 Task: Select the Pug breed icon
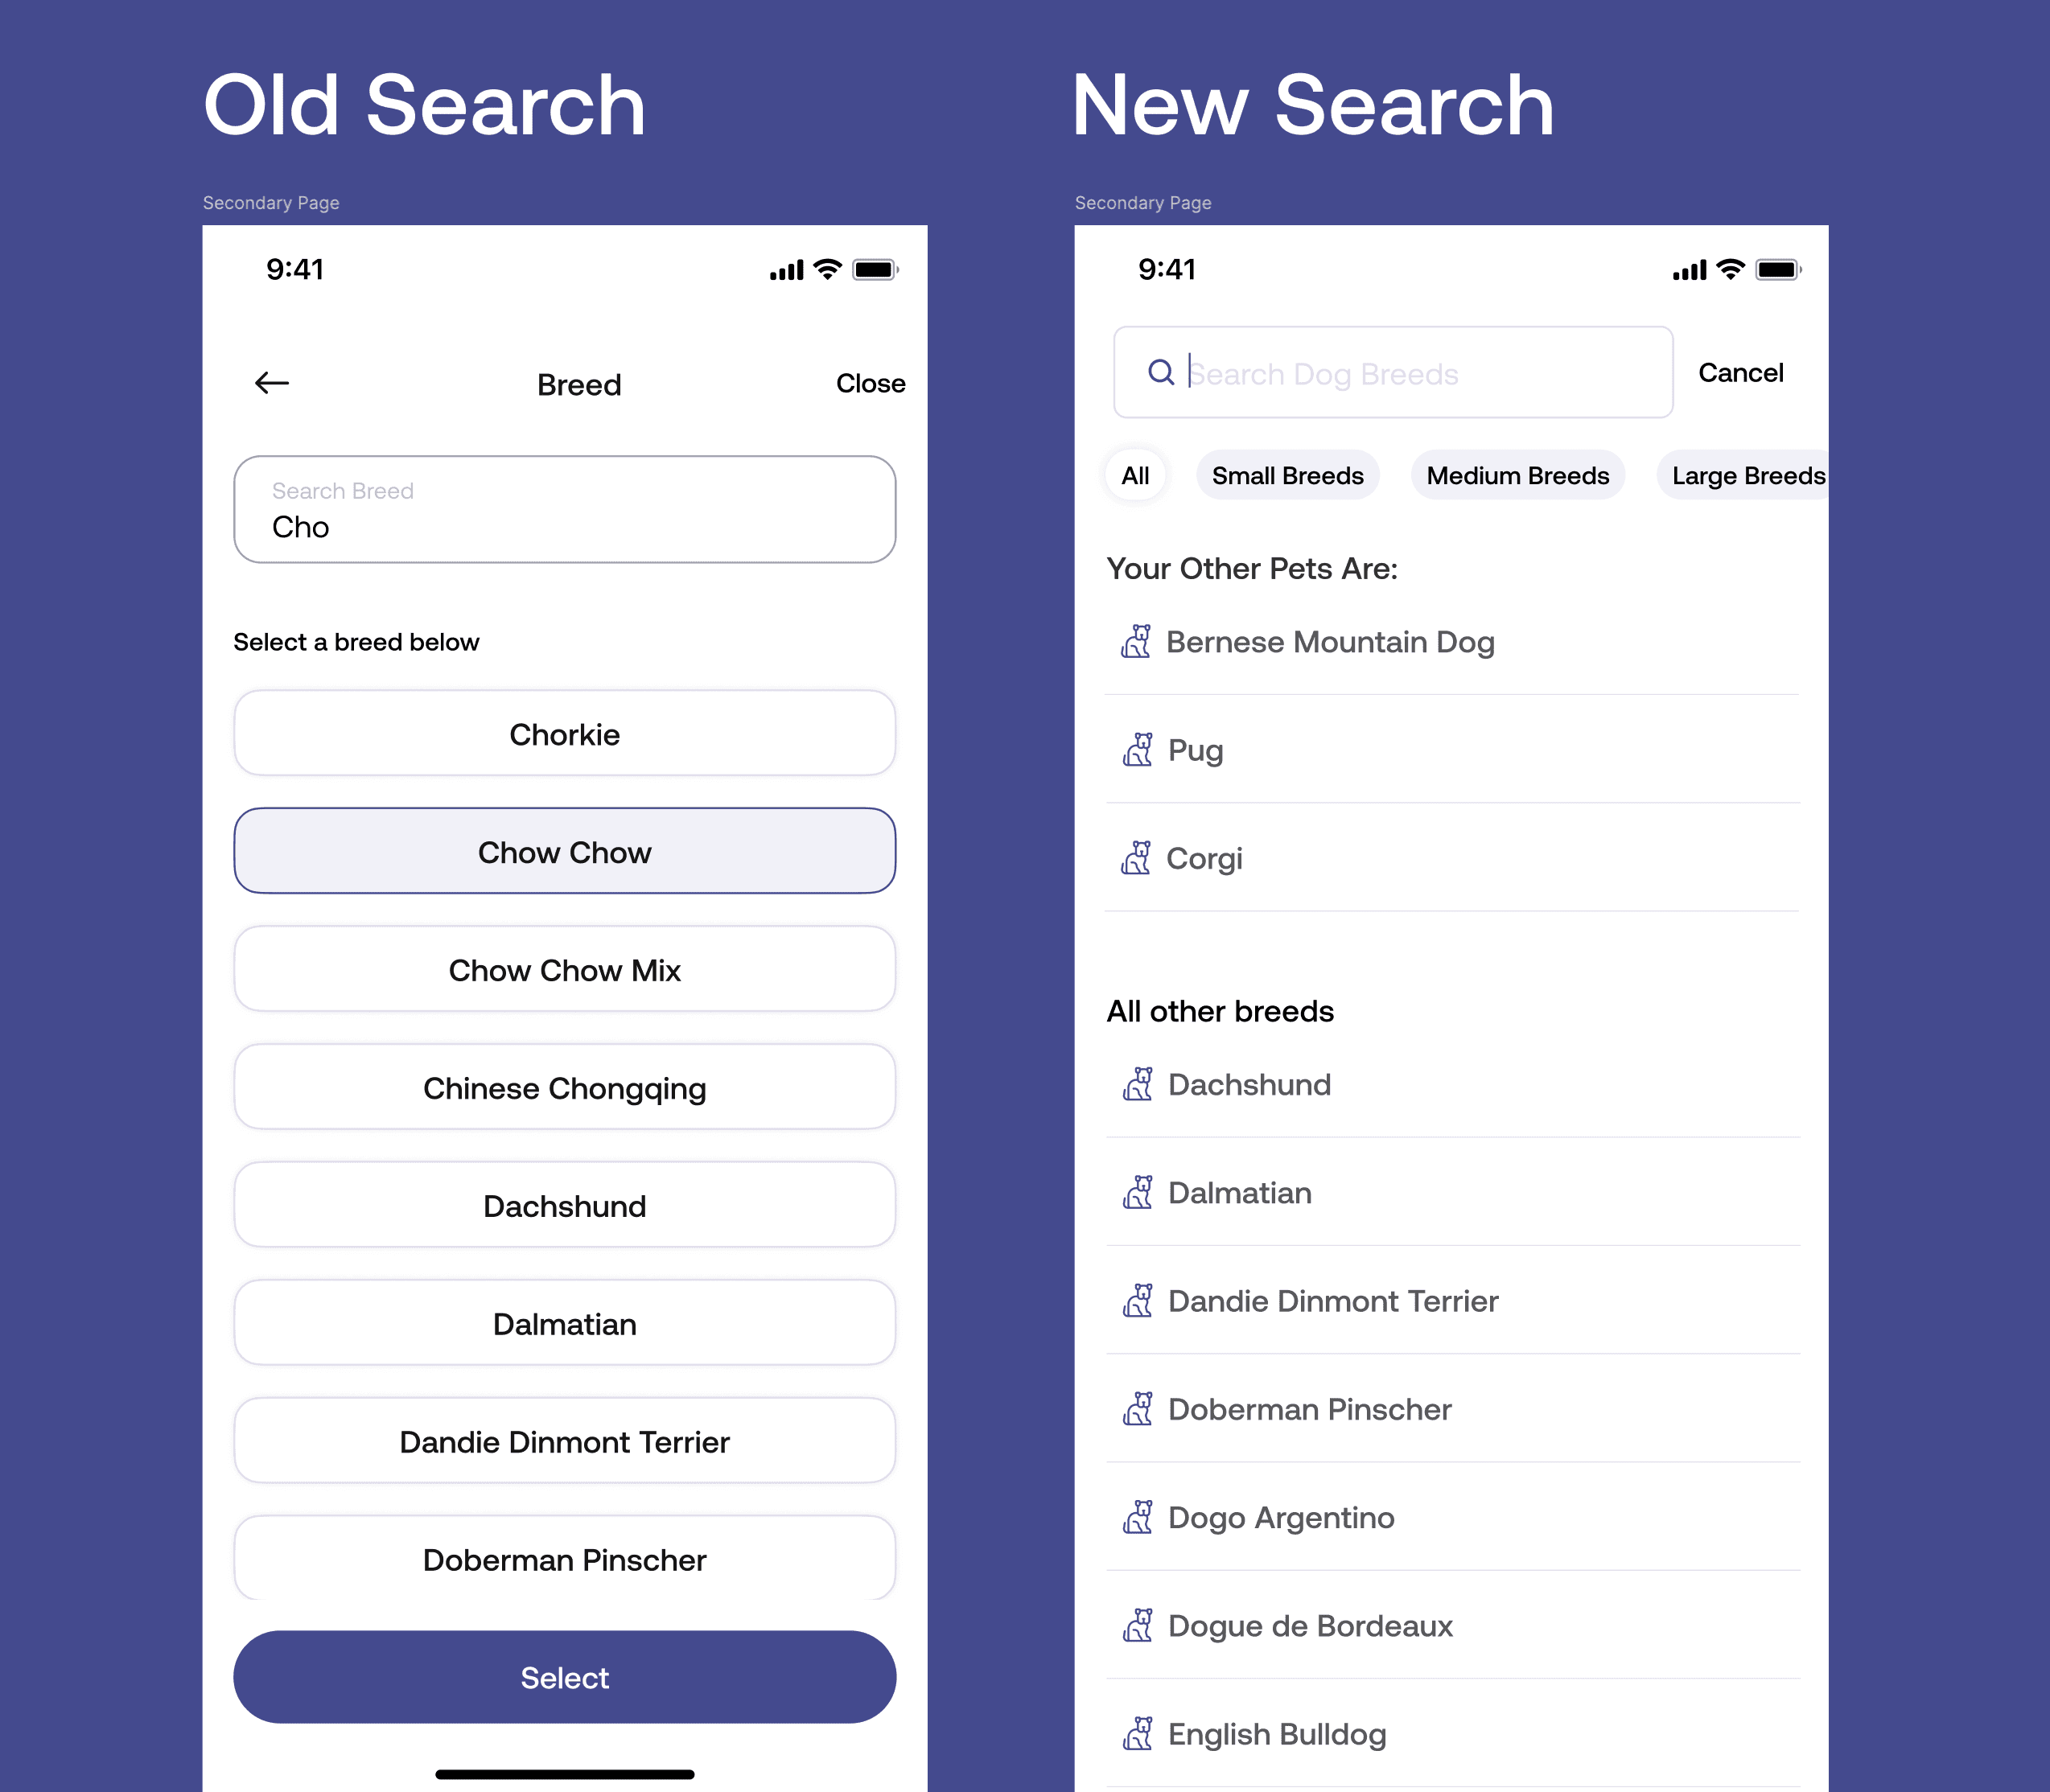coord(1134,750)
